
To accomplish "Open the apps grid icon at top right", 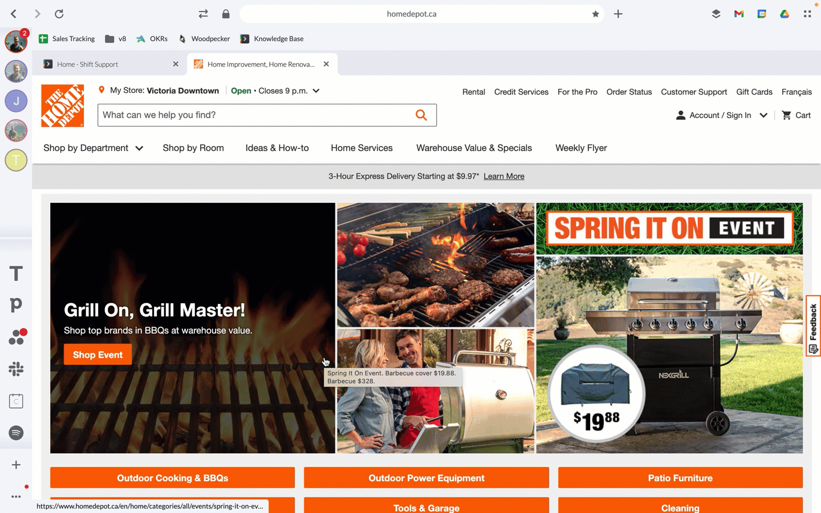I will (807, 14).
